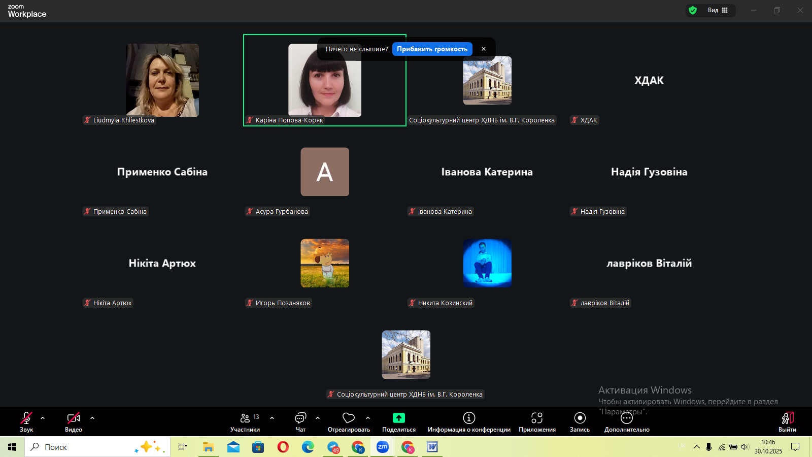Open the More options ellipsis icon
The width and height of the screenshot is (812, 457).
click(627, 418)
